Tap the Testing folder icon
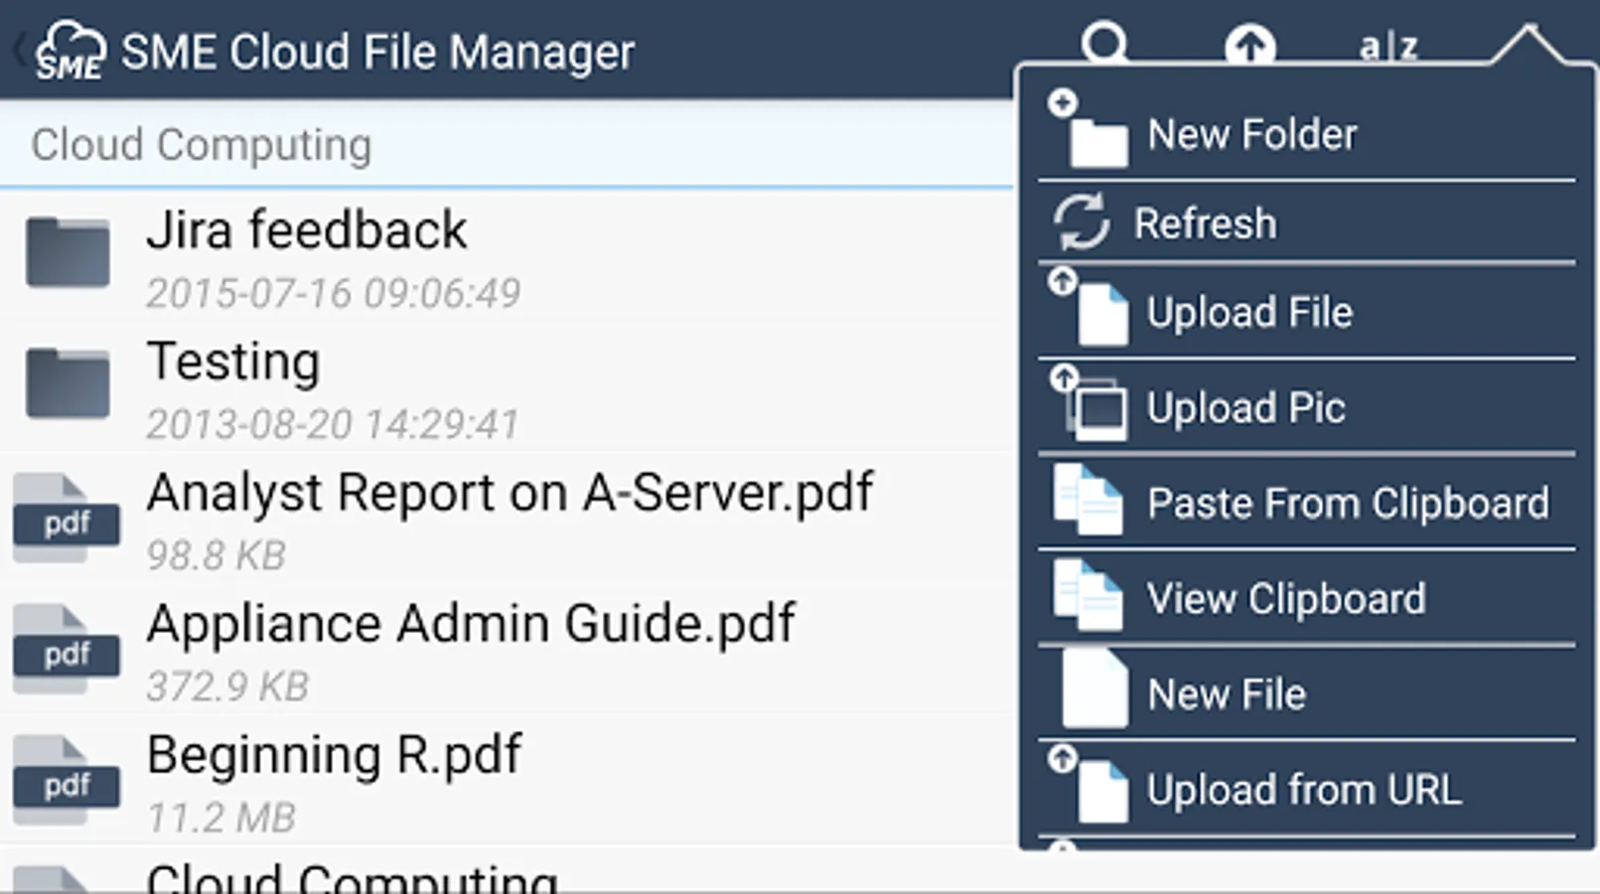 (68, 382)
